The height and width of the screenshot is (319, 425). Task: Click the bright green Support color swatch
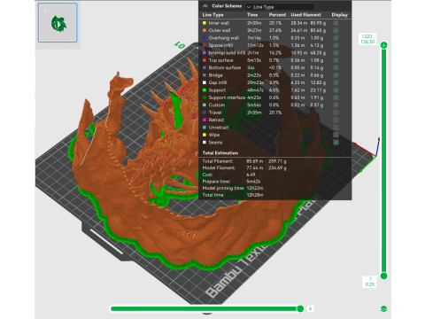[x=205, y=90]
